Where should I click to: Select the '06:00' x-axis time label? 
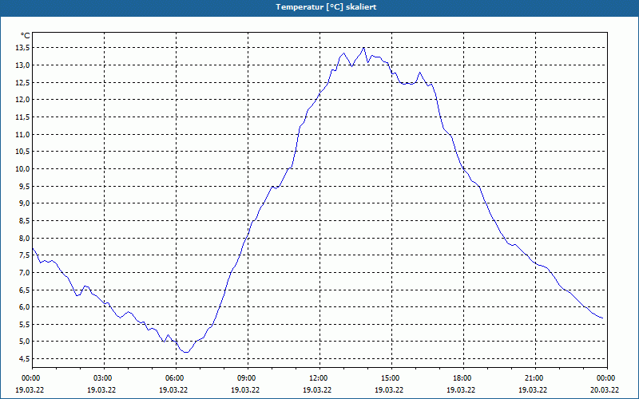coord(174,378)
